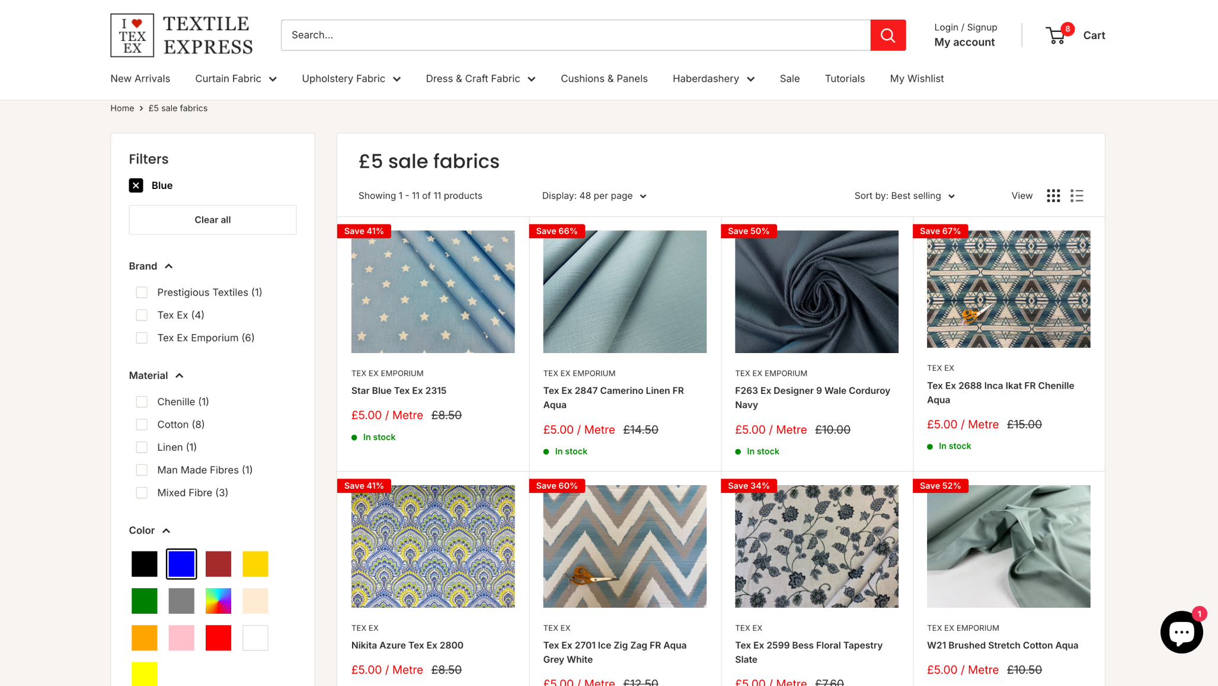
Task: Open the Shopify chat bubble
Action: point(1181,632)
